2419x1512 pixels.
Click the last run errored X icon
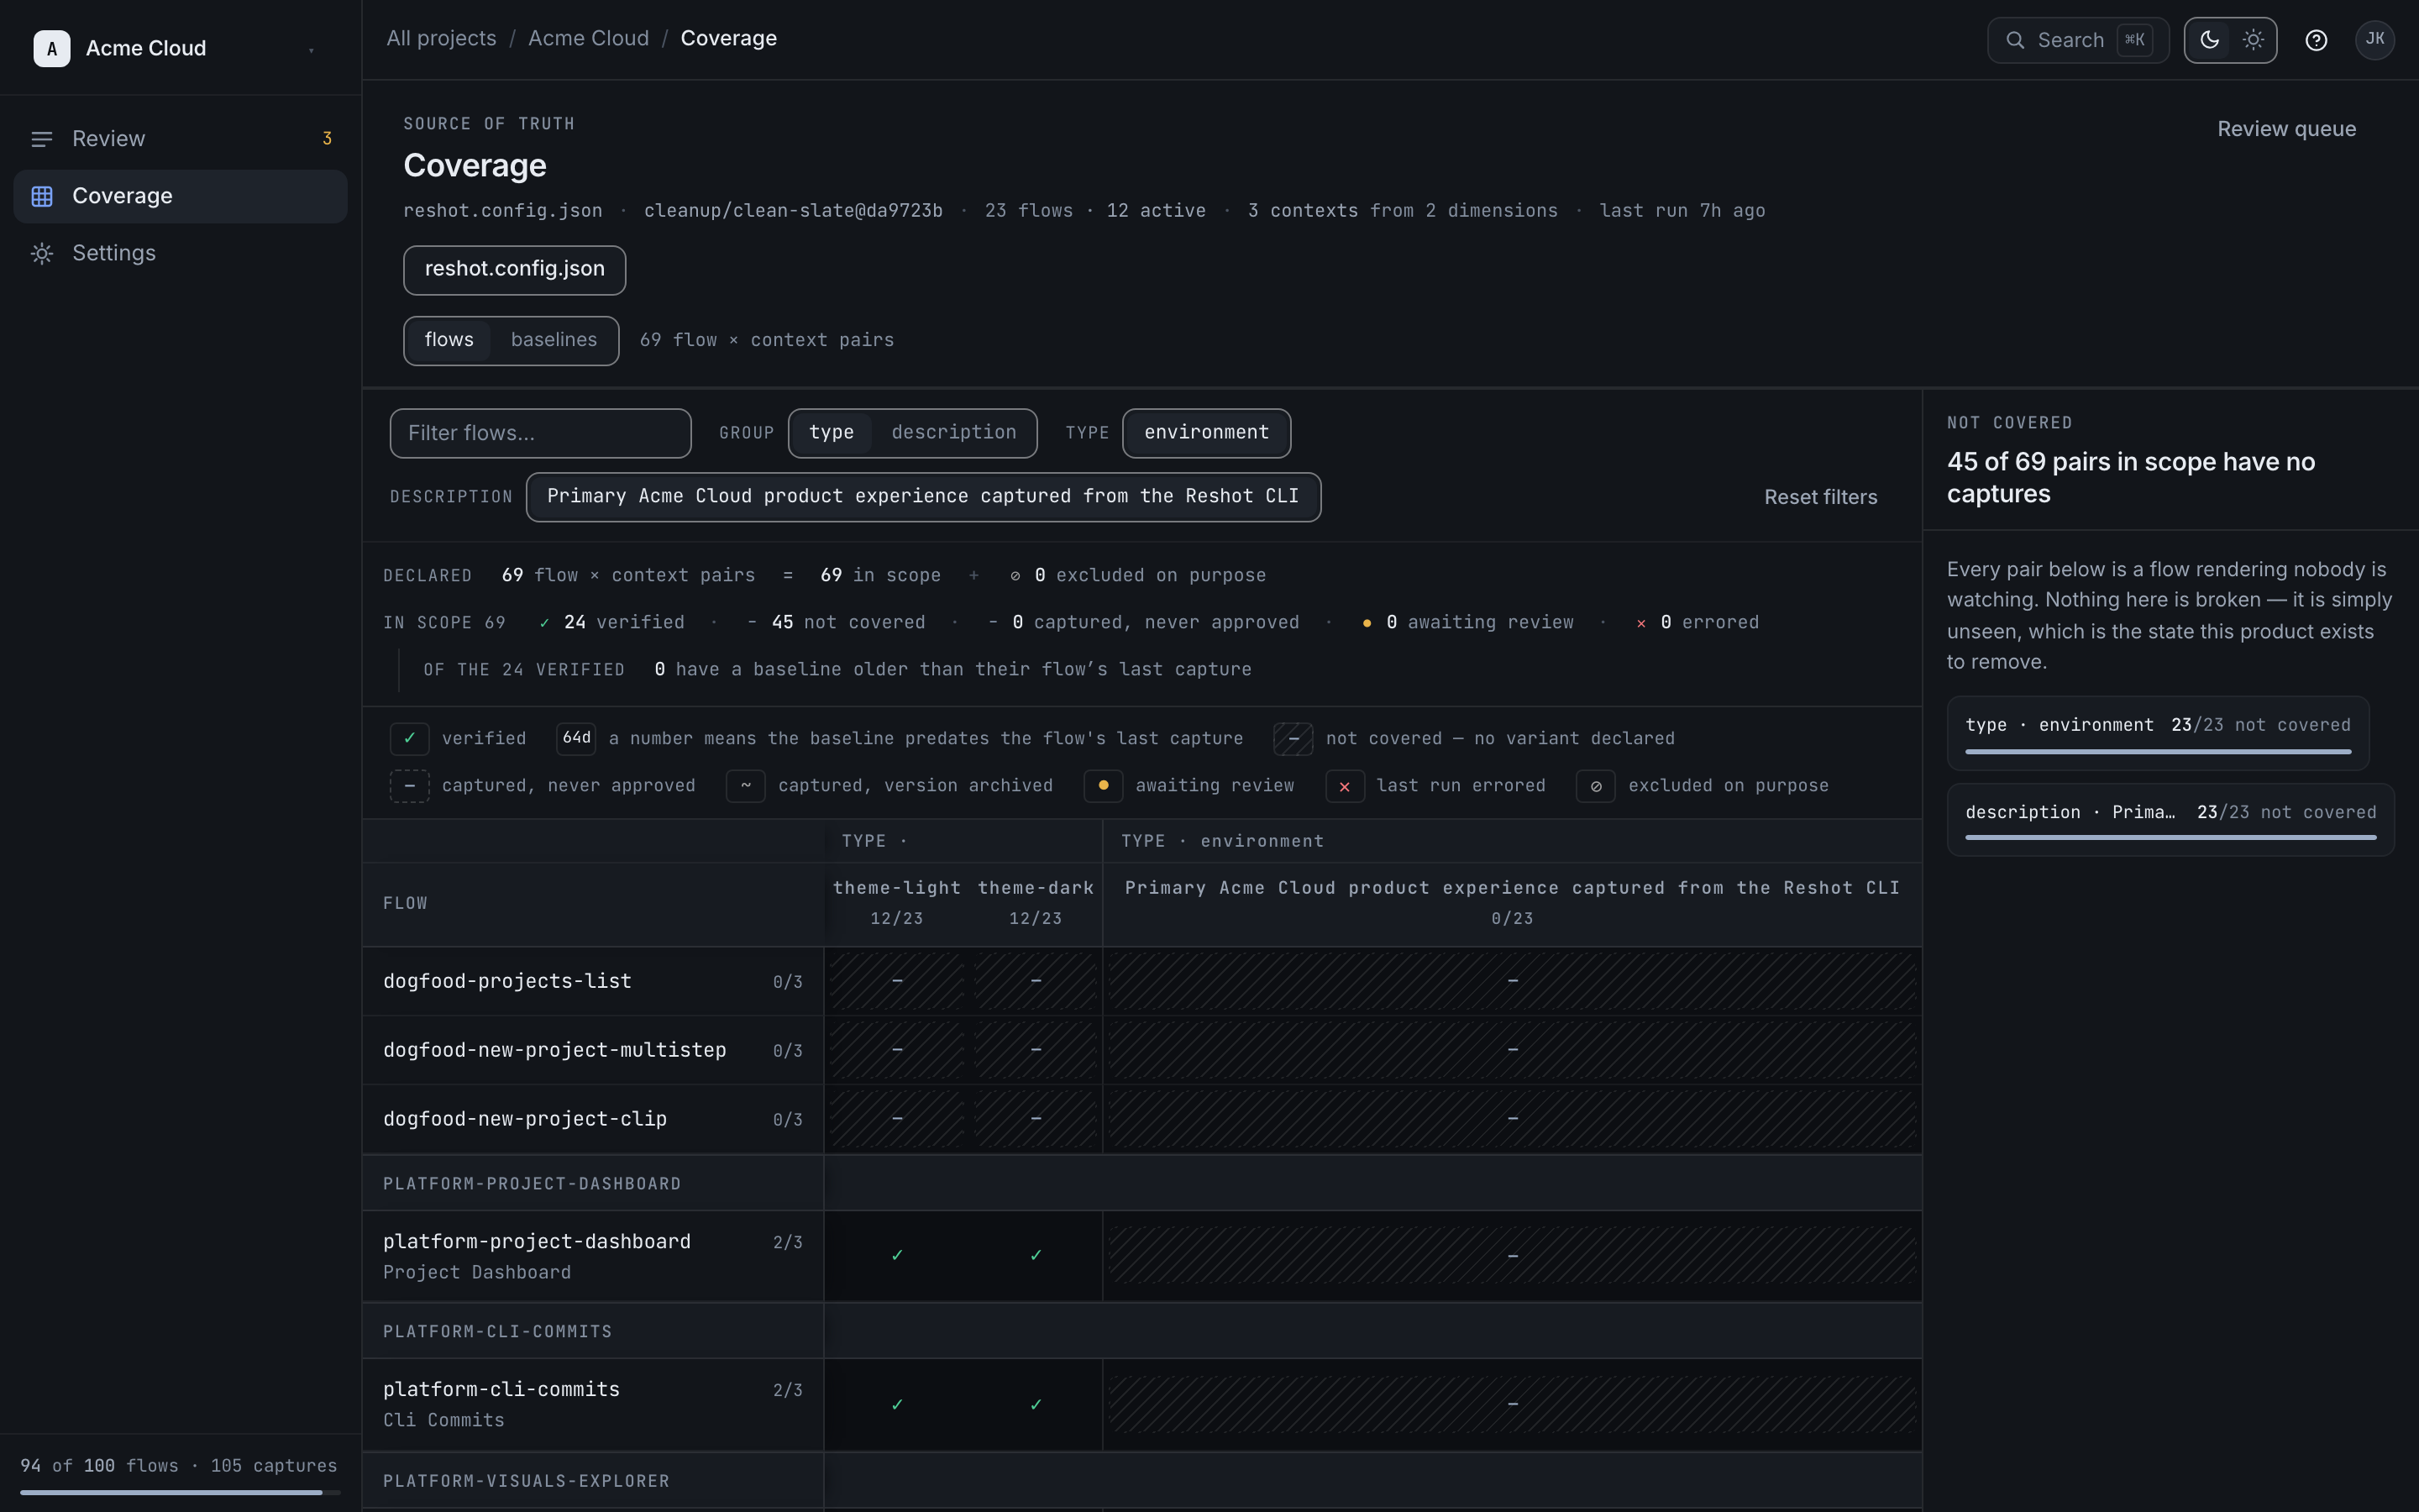1345,786
